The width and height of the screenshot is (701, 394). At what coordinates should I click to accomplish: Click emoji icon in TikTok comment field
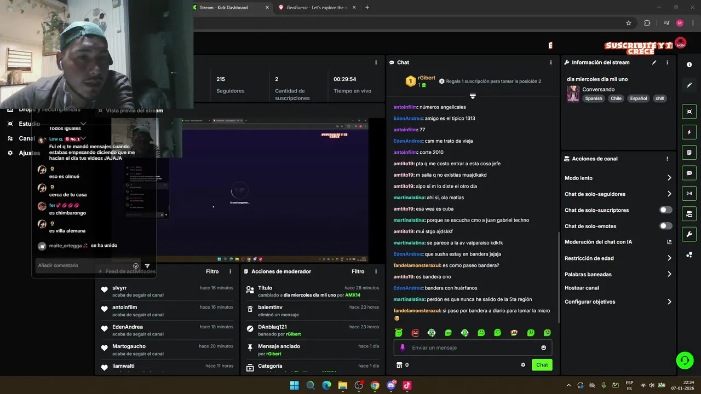point(136,266)
